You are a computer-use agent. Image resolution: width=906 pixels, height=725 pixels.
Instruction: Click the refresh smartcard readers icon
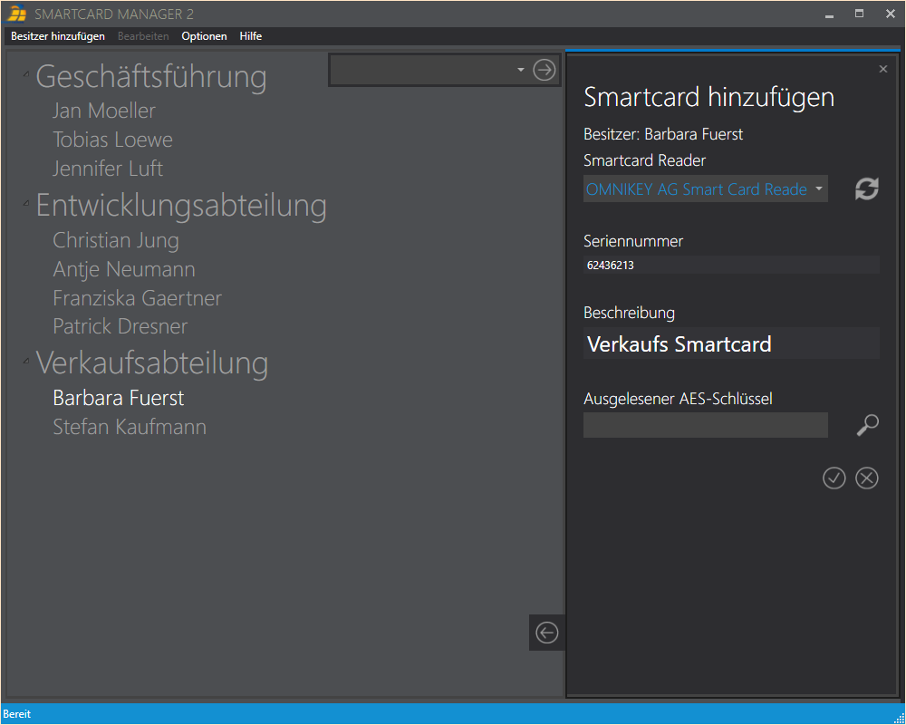click(x=867, y=188)
